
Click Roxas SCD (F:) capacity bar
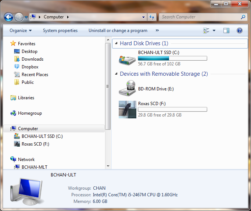[x=172, y=109]
